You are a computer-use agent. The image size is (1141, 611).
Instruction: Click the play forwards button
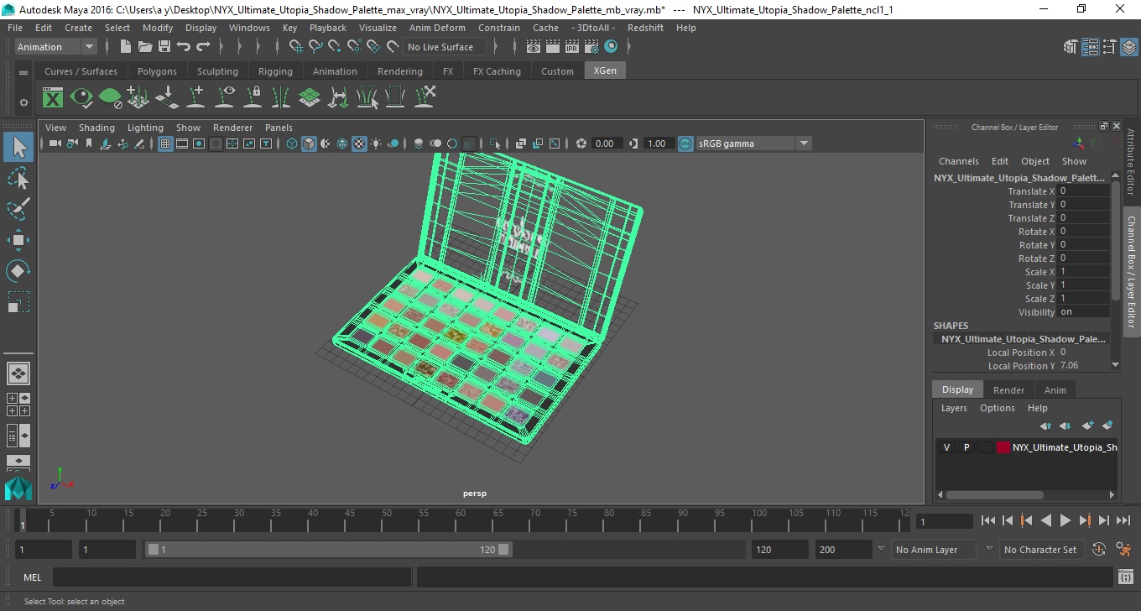click(1065, 521)
